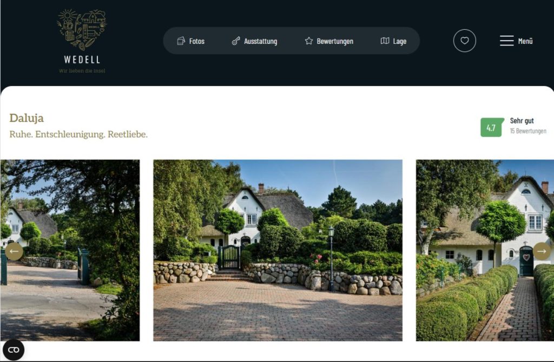Show next photo with right arrow
The height and width of the screenshot is (362, 554).
pyautogui.click(x=542, y=251)
